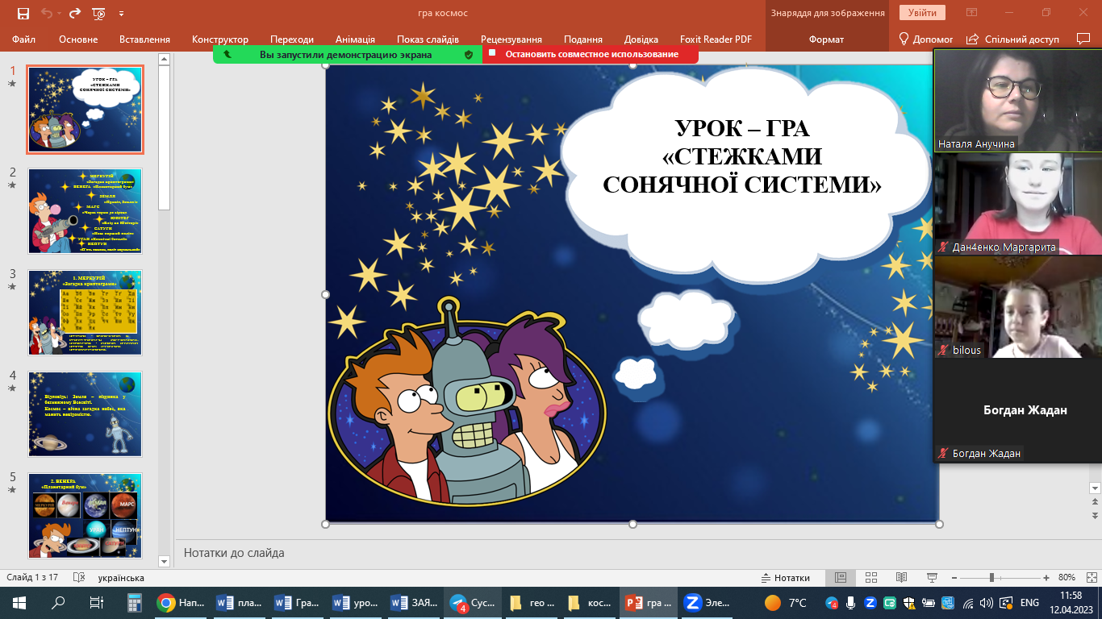Click the Redo arrow in quick access toolbar
Viewport: 1102px width, 619px height.
(x=75, y=13)
